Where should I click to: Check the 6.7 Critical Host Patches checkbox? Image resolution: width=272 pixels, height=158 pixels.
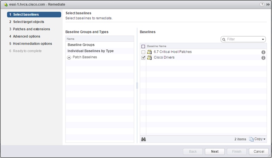[143, 52]
